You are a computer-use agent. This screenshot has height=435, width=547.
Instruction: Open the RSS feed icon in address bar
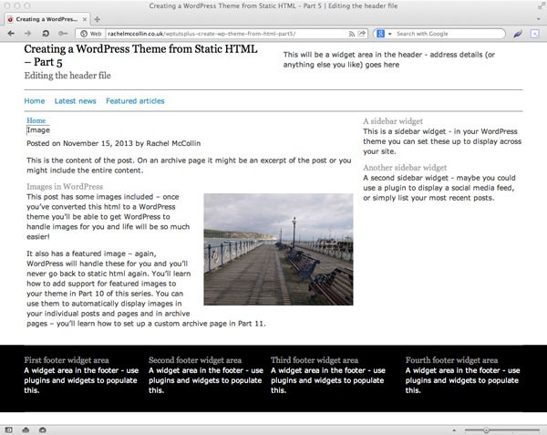(x=352, y=34)
